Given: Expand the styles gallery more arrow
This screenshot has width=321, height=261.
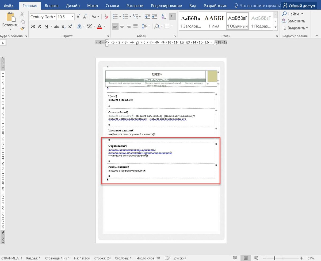Looking at the screenshot, I should [276, 28].
